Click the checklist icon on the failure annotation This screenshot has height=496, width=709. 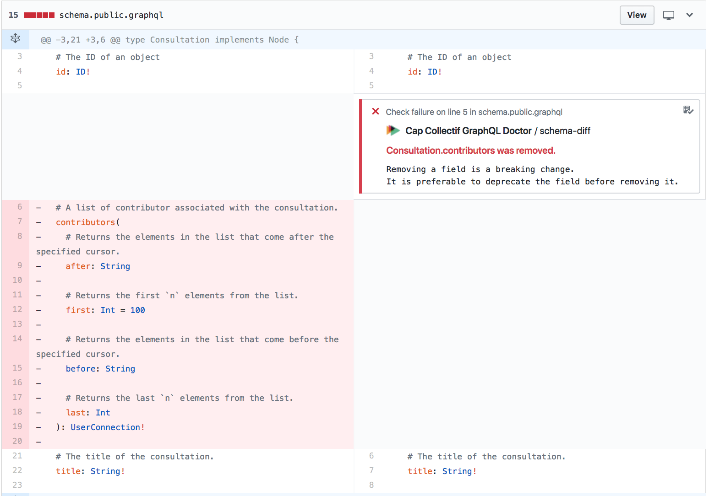688,110
